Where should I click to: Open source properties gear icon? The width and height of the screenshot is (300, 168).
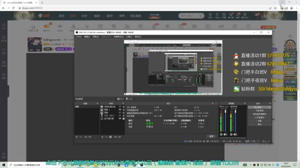click(111, 137)
